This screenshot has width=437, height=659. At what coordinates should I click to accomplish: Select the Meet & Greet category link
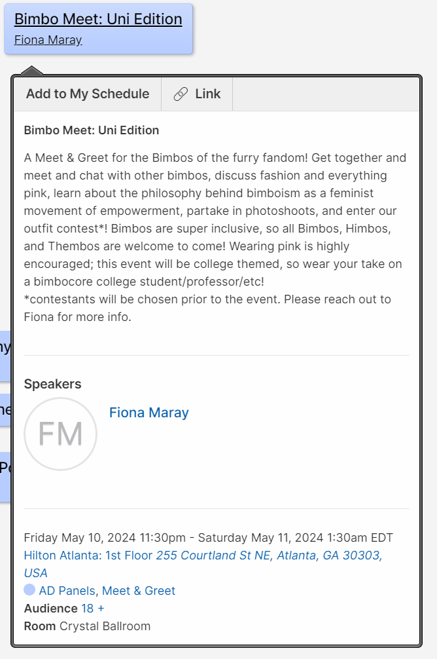[139, 591]
